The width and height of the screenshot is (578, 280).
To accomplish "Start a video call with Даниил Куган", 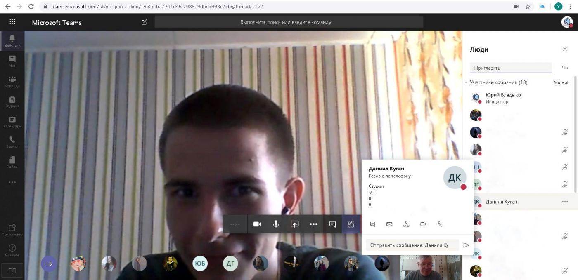I will [423, 224].
